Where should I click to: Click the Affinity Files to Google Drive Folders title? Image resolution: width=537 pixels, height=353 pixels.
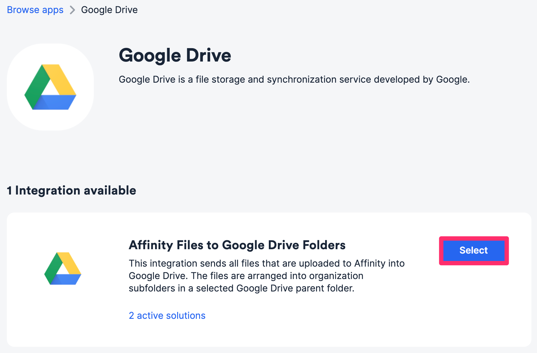[237, 245]
